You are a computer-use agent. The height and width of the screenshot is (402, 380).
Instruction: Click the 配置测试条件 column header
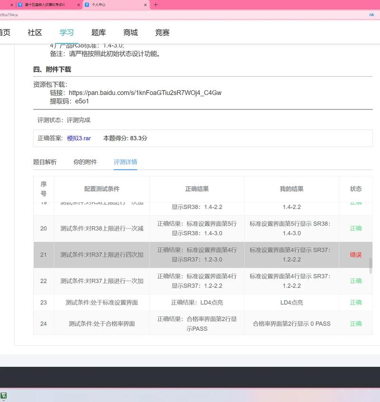(102, 189)
